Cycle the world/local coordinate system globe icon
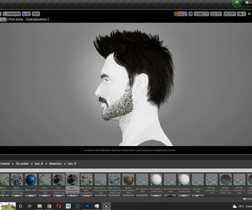Screen dimensions: 252x210 (190, 14)
